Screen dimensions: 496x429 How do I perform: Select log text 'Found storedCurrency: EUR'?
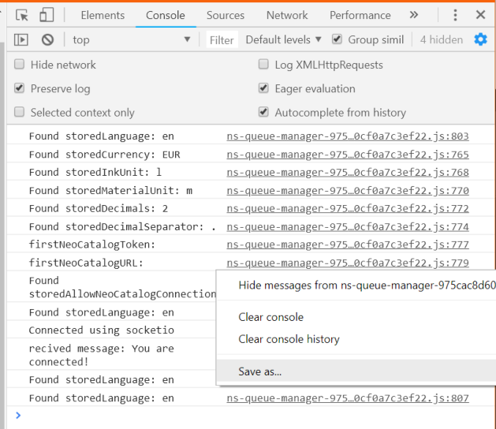pyautogui.click(x=104, y=155)
